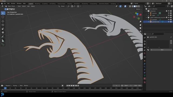
Task: Toggle snapping magnet in header
Action: tap(72, 6)
